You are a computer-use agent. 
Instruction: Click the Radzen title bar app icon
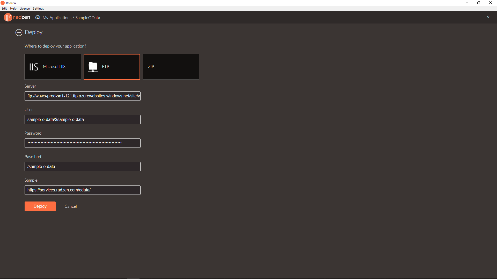3,3
